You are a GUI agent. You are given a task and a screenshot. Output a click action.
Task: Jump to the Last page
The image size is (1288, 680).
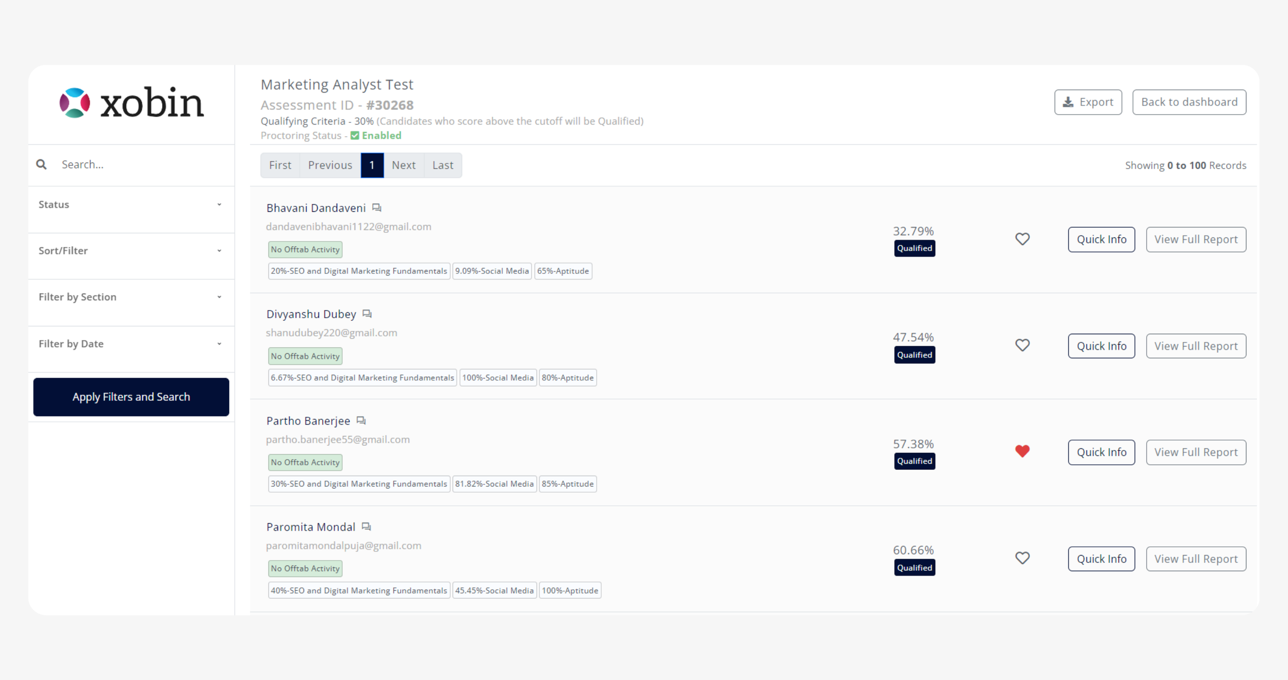443,165
